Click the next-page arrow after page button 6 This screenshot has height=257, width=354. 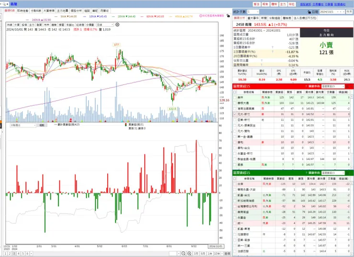pyautogui.click(x=31, y=254)
